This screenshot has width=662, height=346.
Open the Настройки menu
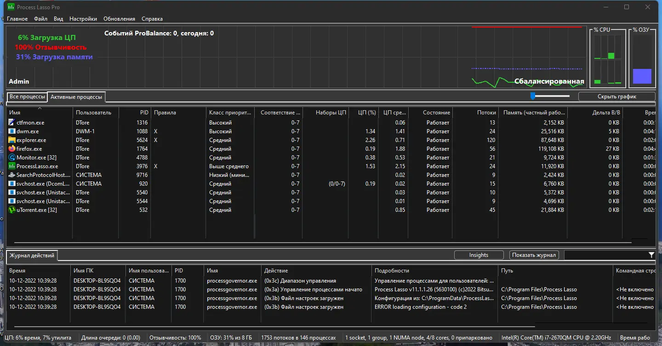tap(83, 19)
